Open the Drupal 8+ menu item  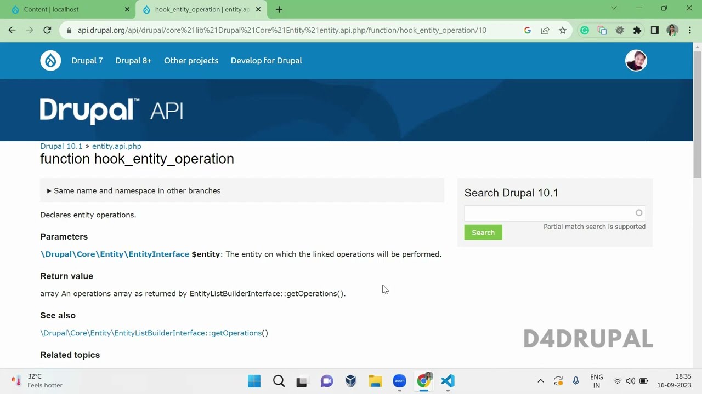click(x=133, y=61)
